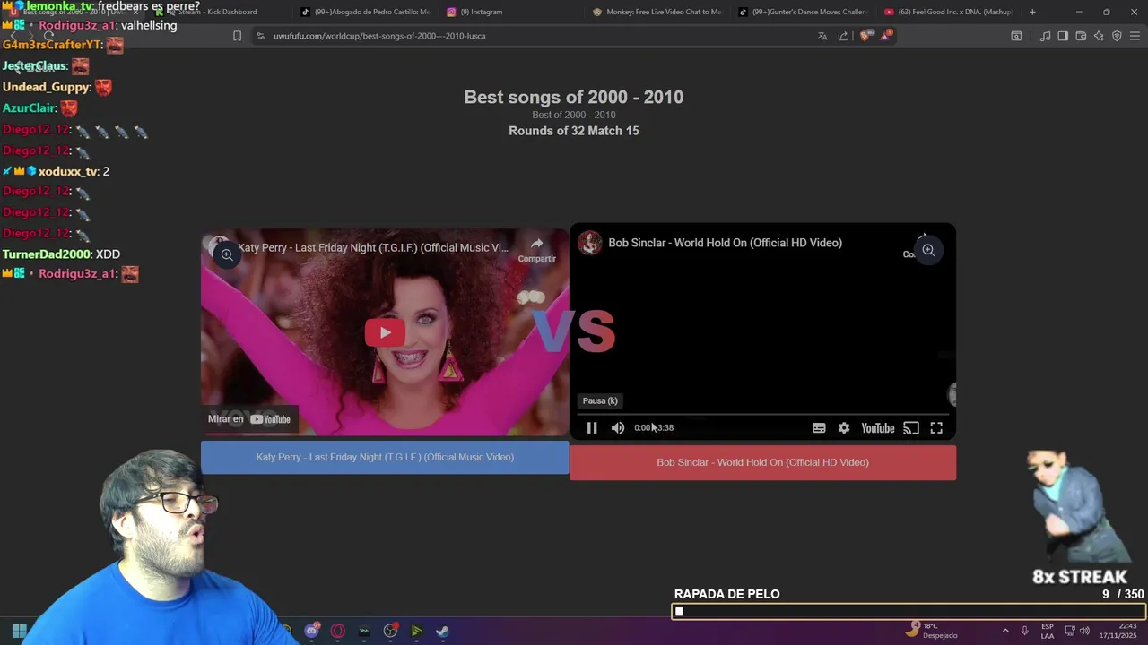Expand hidden system tray icons
This screenshot has width=1148, height=645.
tap(1005, 631)
